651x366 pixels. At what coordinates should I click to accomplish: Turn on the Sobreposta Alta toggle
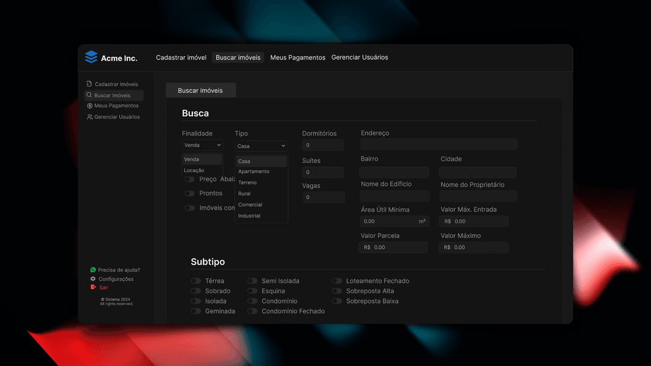(x=337, y=291)
